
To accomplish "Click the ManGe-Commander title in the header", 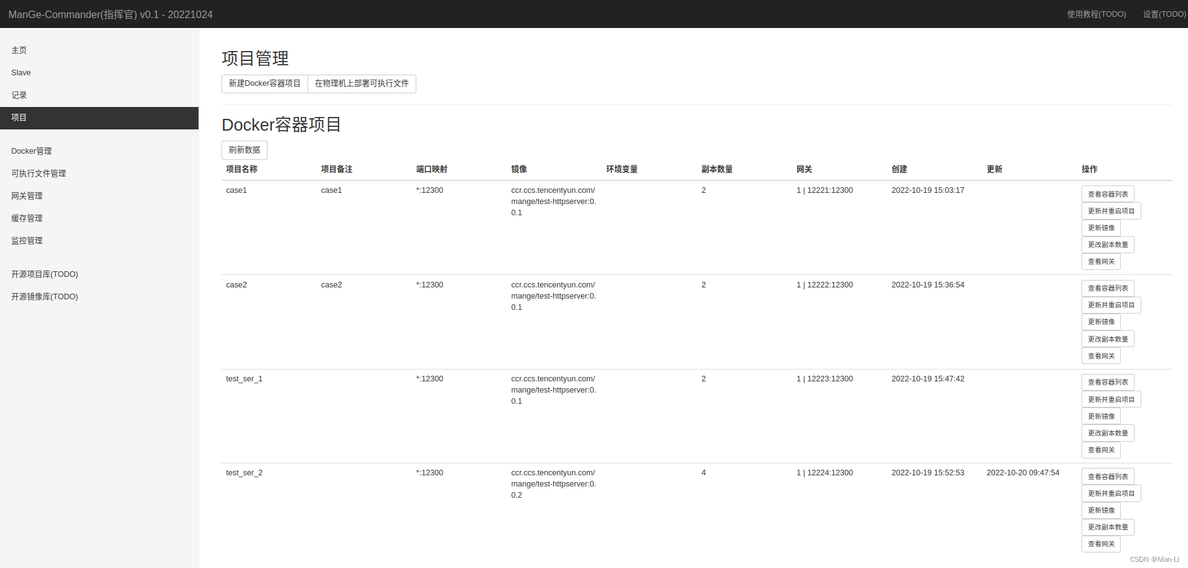I will pyautogui.click(x=111, y=14).
